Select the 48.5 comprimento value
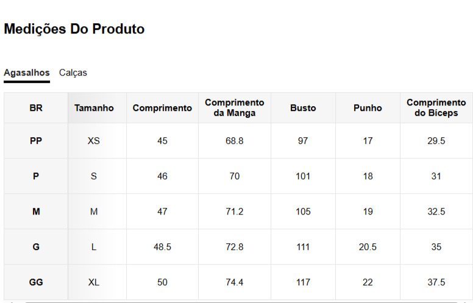This screenshot has width=473, height=303. pyautogui.click(x=162, y=247)
